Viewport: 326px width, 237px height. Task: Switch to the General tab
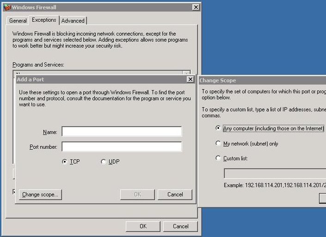18,21
